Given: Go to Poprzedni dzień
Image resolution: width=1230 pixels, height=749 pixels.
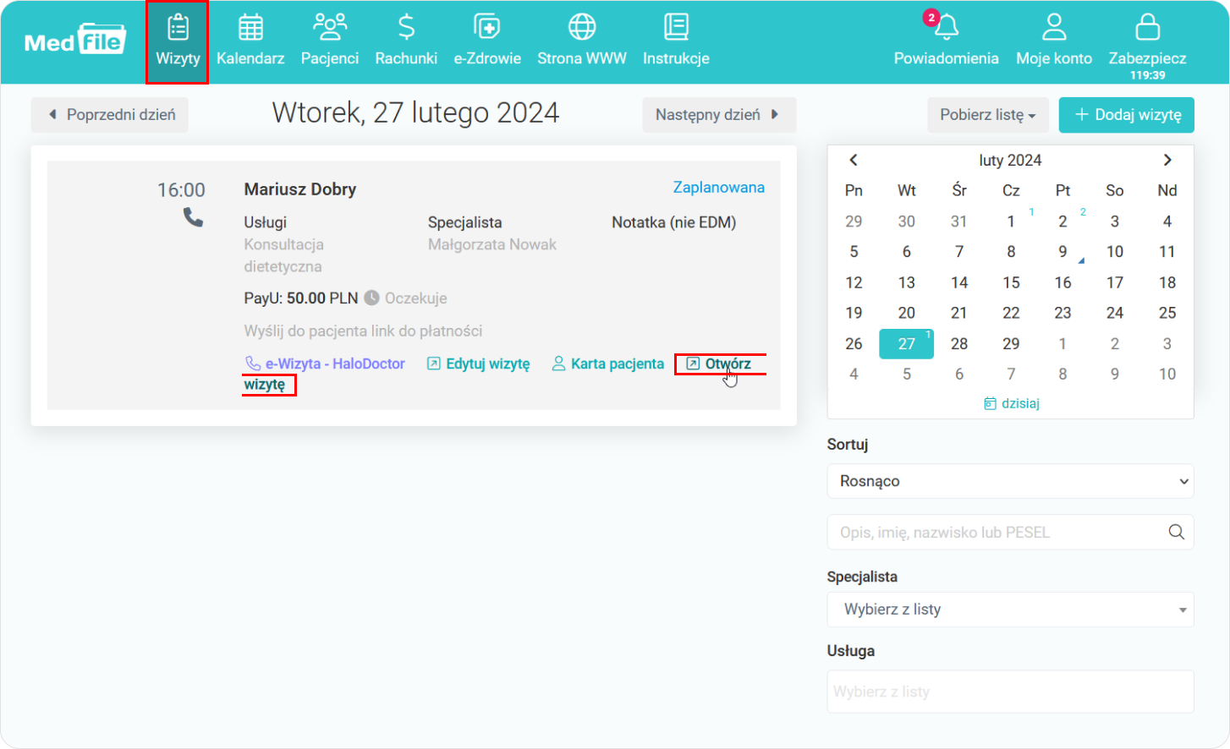Looking at the screenshot, I should 110,115.
